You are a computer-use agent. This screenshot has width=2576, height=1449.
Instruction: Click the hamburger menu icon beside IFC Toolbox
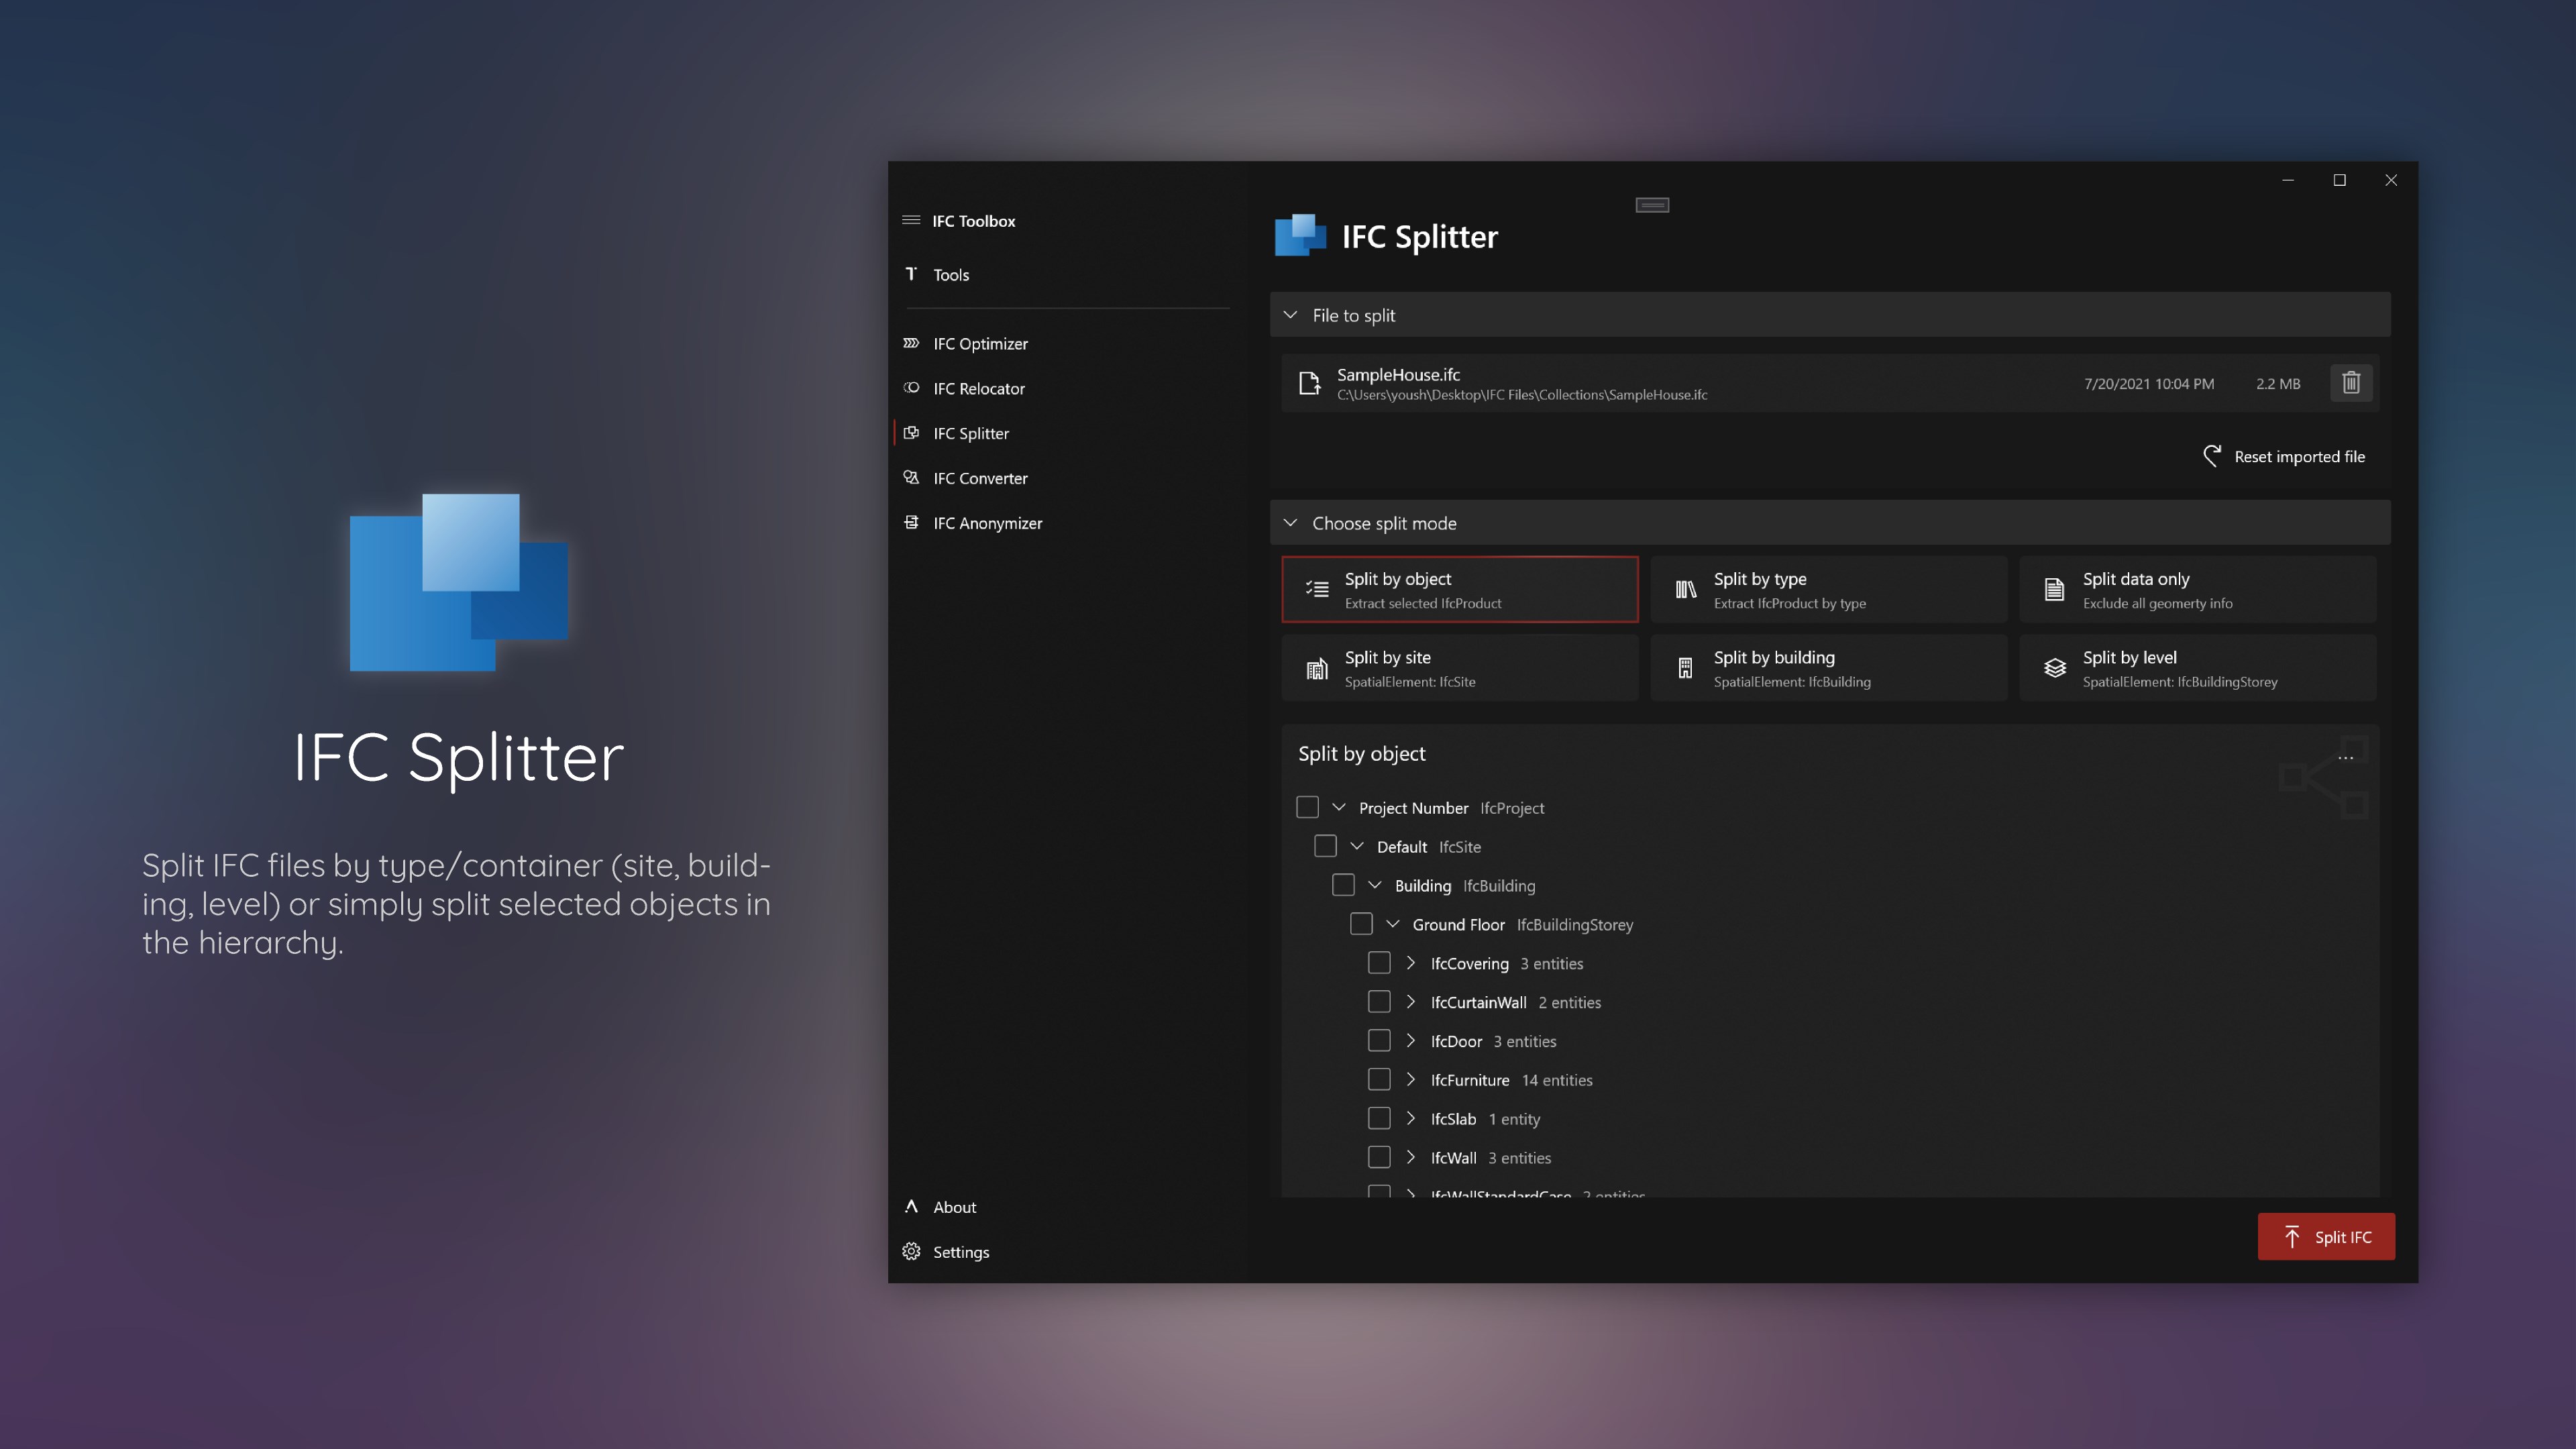(910, 220)
